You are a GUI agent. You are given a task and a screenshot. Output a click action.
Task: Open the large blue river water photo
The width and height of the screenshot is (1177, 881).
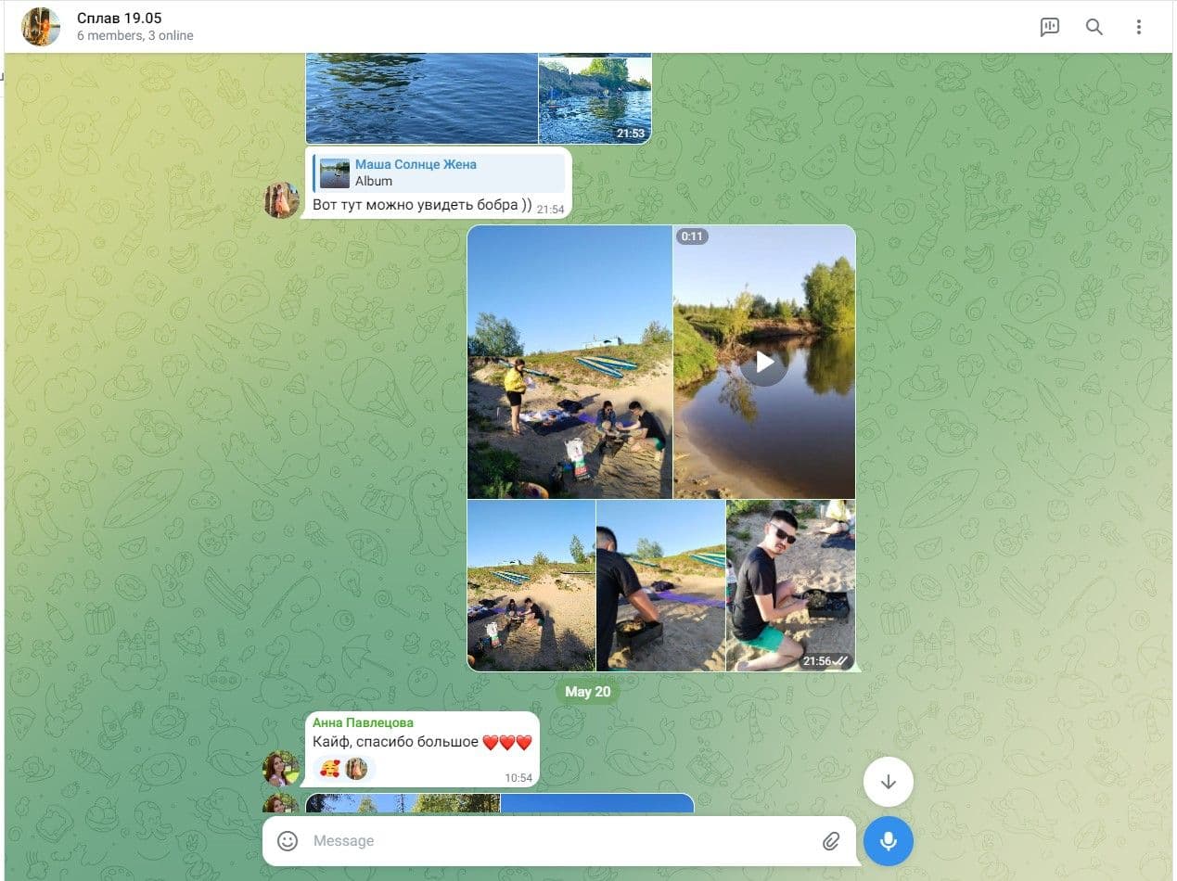click(422, 98)
